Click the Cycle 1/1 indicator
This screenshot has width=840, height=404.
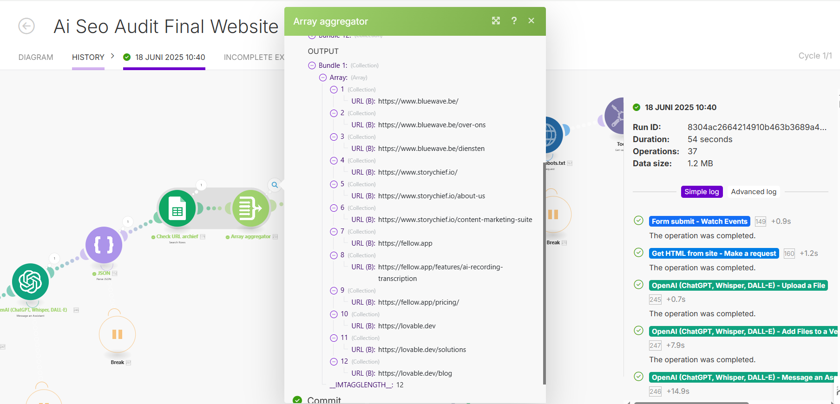pyautogui.click(x=815, y=56)
